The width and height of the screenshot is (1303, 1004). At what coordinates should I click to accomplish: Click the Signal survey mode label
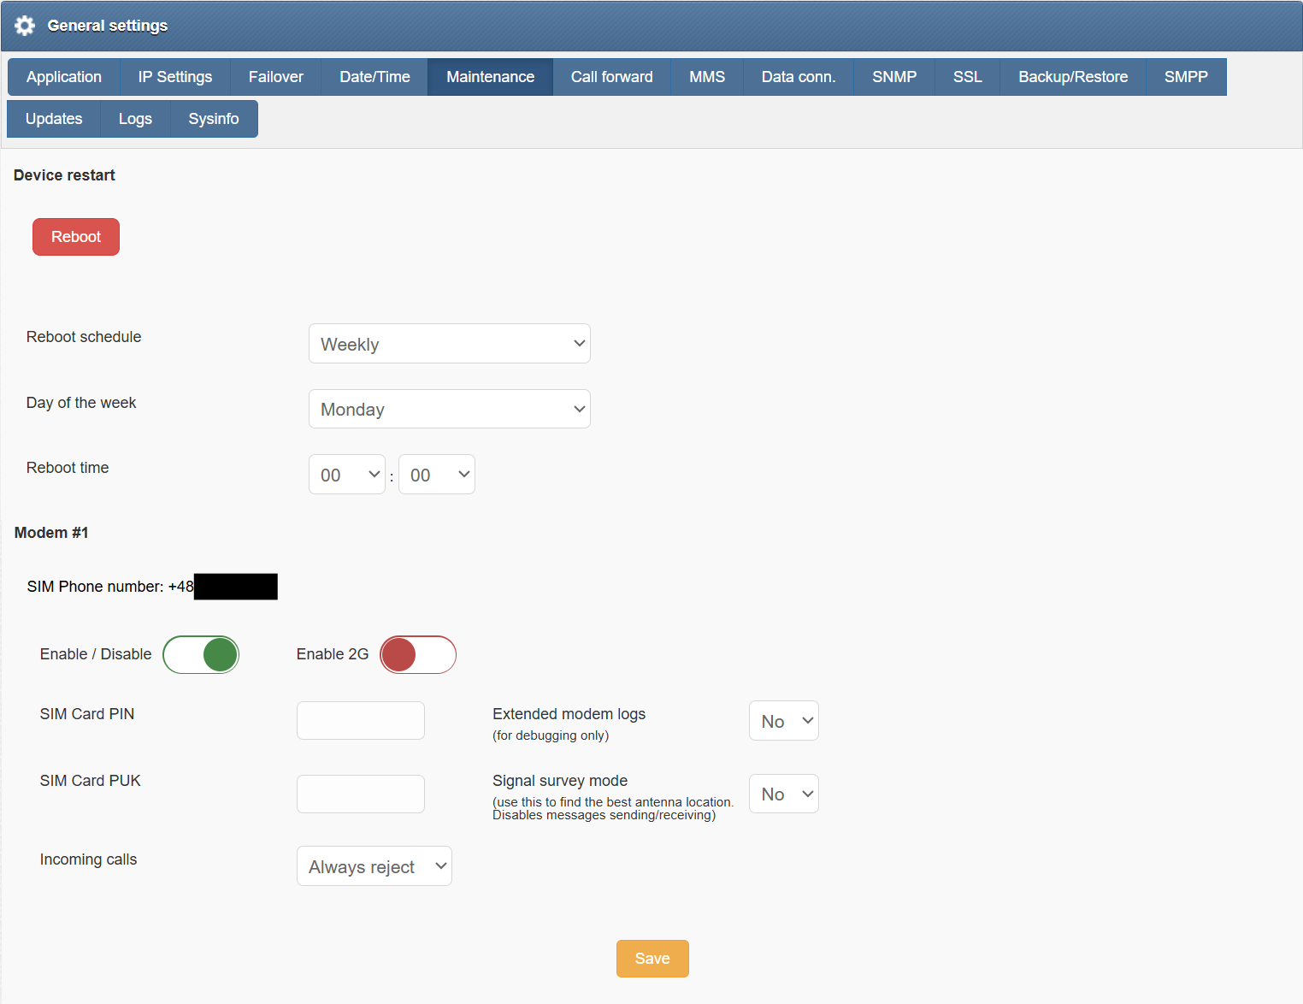click(x=560, y=781)
